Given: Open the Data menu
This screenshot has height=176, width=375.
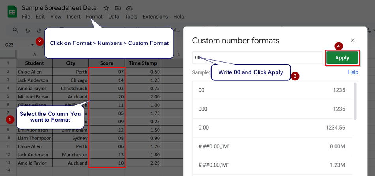Looking at the screenshot, I should (114, 17).
